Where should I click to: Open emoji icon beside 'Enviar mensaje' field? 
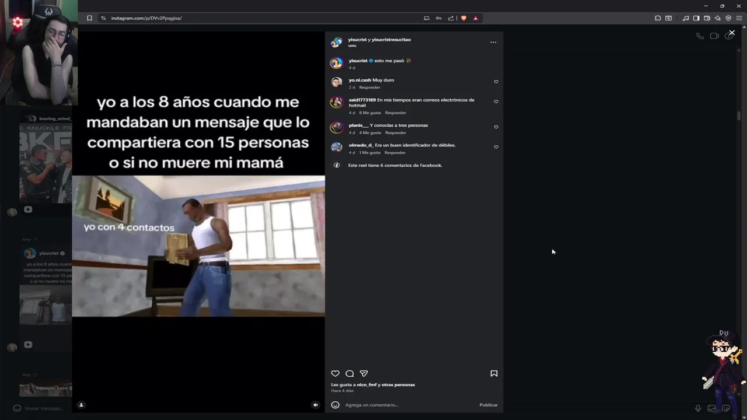coord(17,408)
